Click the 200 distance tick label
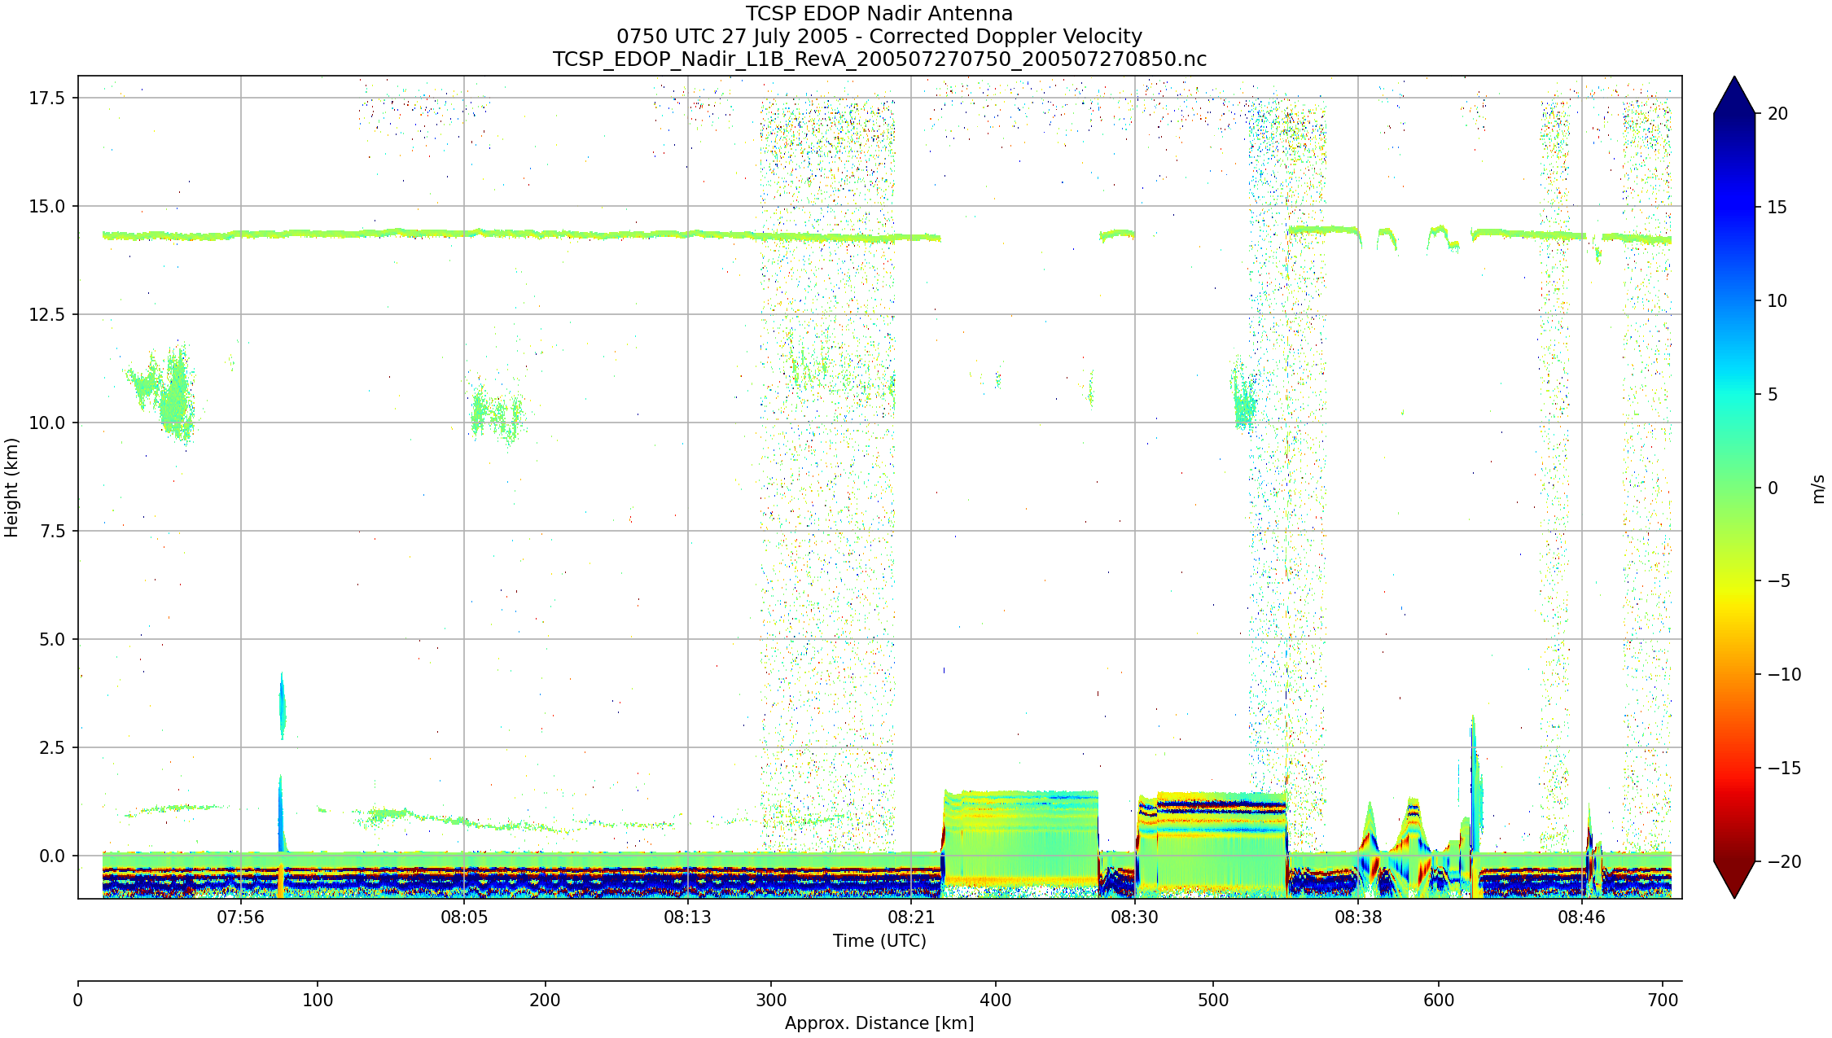Screen dimensions: 1832x1038 point(545,1000)
